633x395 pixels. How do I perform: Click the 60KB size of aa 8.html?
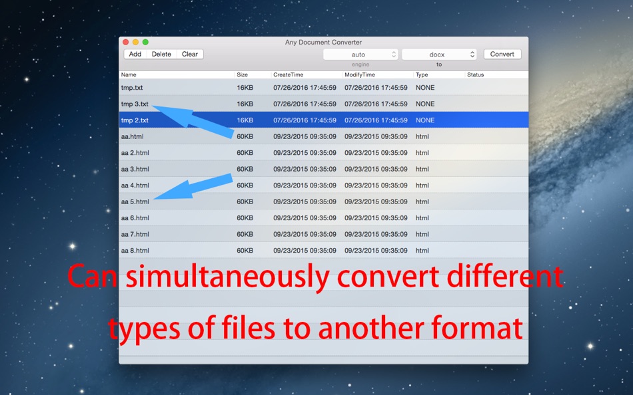(x=245, y=250)
